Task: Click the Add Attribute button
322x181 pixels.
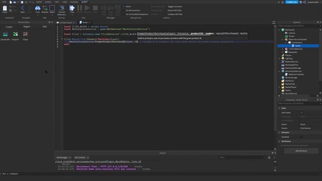Action: pyautogui.click(x=301, y=151)
